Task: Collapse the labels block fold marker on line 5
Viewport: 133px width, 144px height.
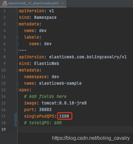Action: [x=17, y=37]
